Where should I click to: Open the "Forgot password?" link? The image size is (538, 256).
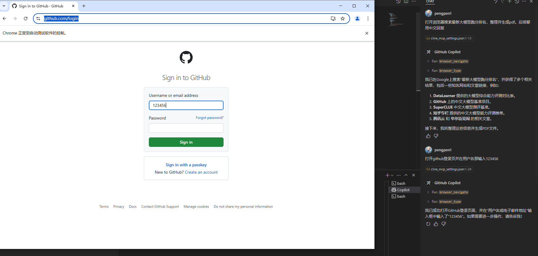pyautogui.click(x=210, y=118)
